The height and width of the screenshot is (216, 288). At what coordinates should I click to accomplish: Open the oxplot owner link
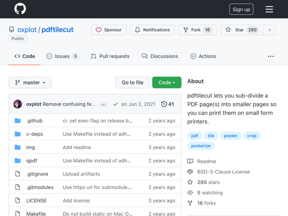27,30
